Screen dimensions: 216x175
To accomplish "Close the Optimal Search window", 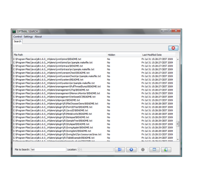I will click(176, 30).
